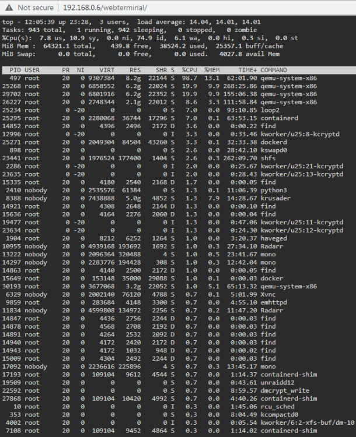356x437 pixels.
Task: Click the mono command for PID 13222
Action: pyautogui.click(x=268, y=255)
